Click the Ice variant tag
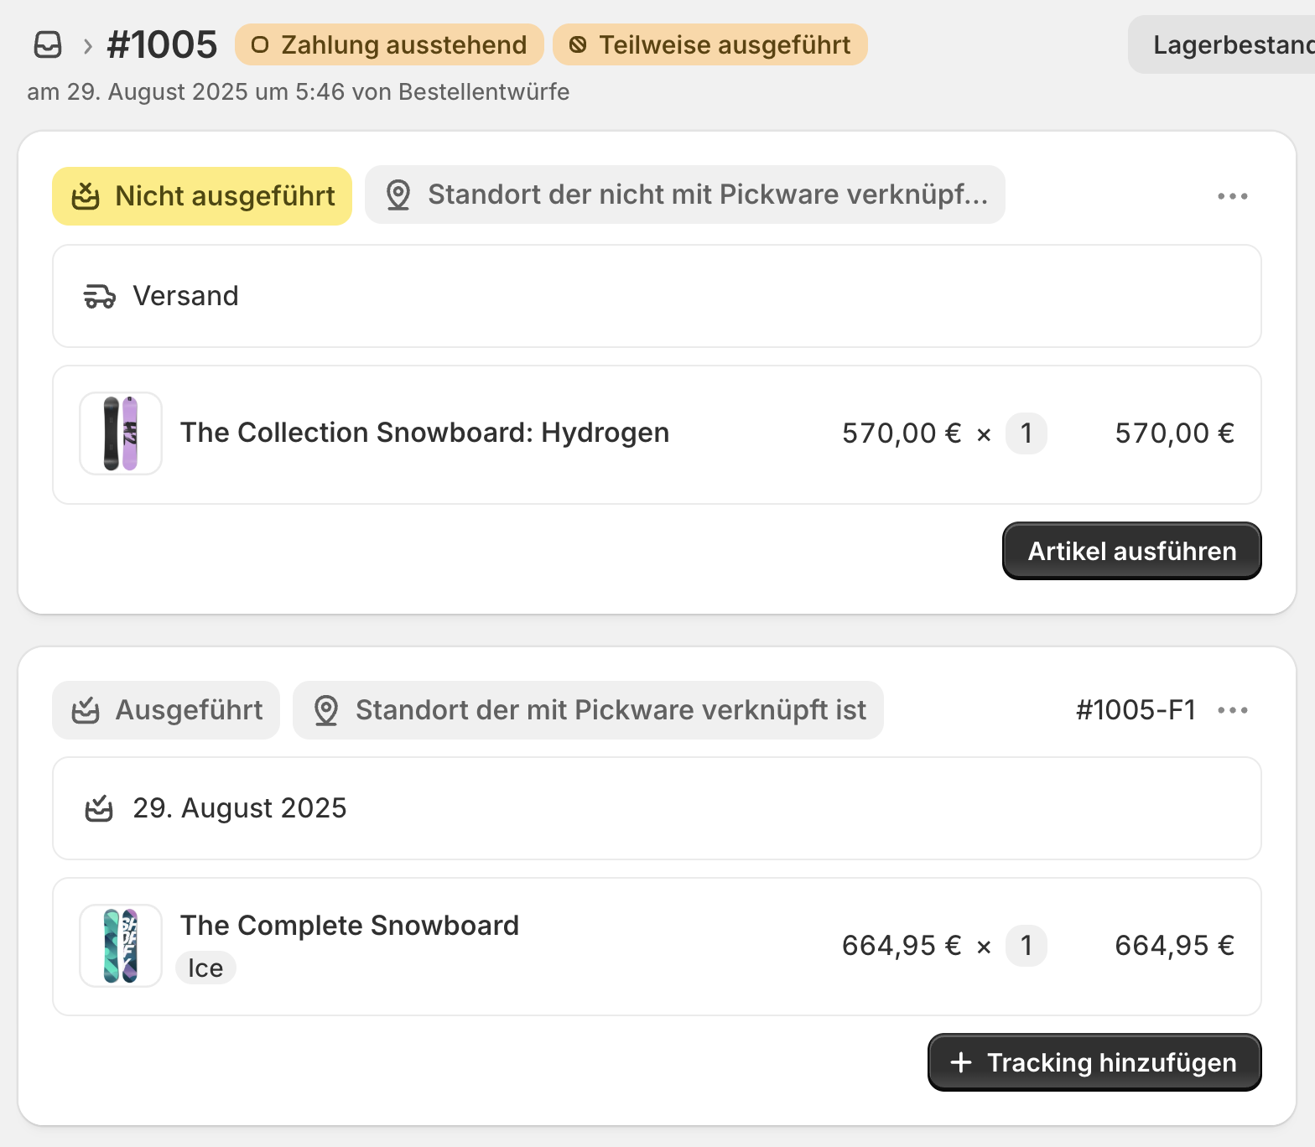Viewport: 1315px width, 1147px height. point(205,968)
